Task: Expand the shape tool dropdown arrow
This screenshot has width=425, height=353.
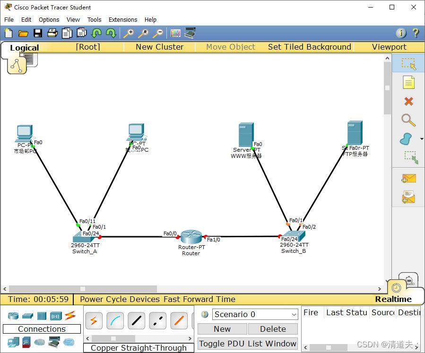Action: pos(422,139)
